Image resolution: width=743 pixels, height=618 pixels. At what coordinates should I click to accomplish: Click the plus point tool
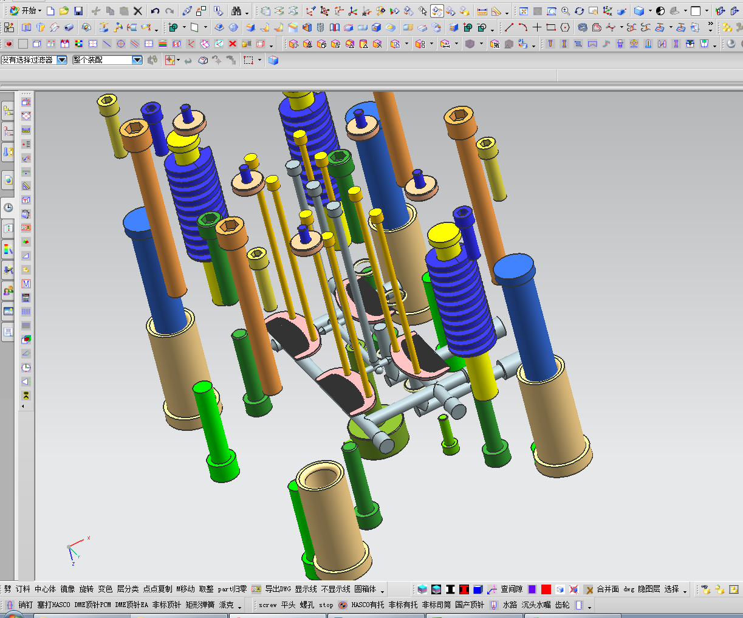coord(537,27)
